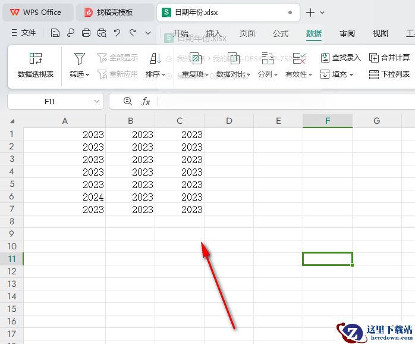Viewport: 415px width, 344px height.
Task: Click cell A1 containing 2023
Action: pyautogui.click(x=65, y=134)
